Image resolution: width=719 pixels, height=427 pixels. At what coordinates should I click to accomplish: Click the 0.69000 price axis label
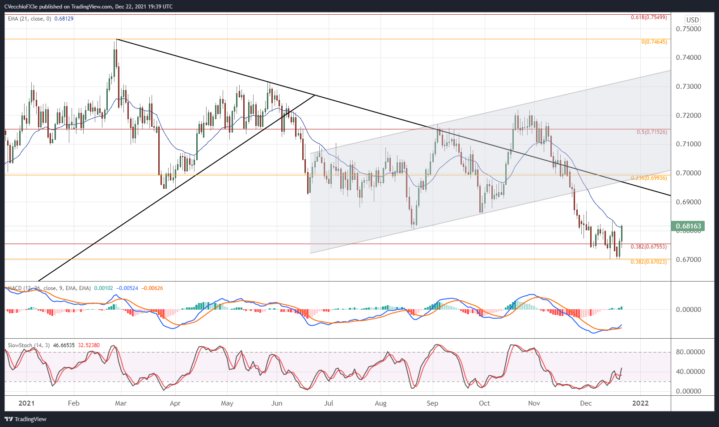[688, 202]
